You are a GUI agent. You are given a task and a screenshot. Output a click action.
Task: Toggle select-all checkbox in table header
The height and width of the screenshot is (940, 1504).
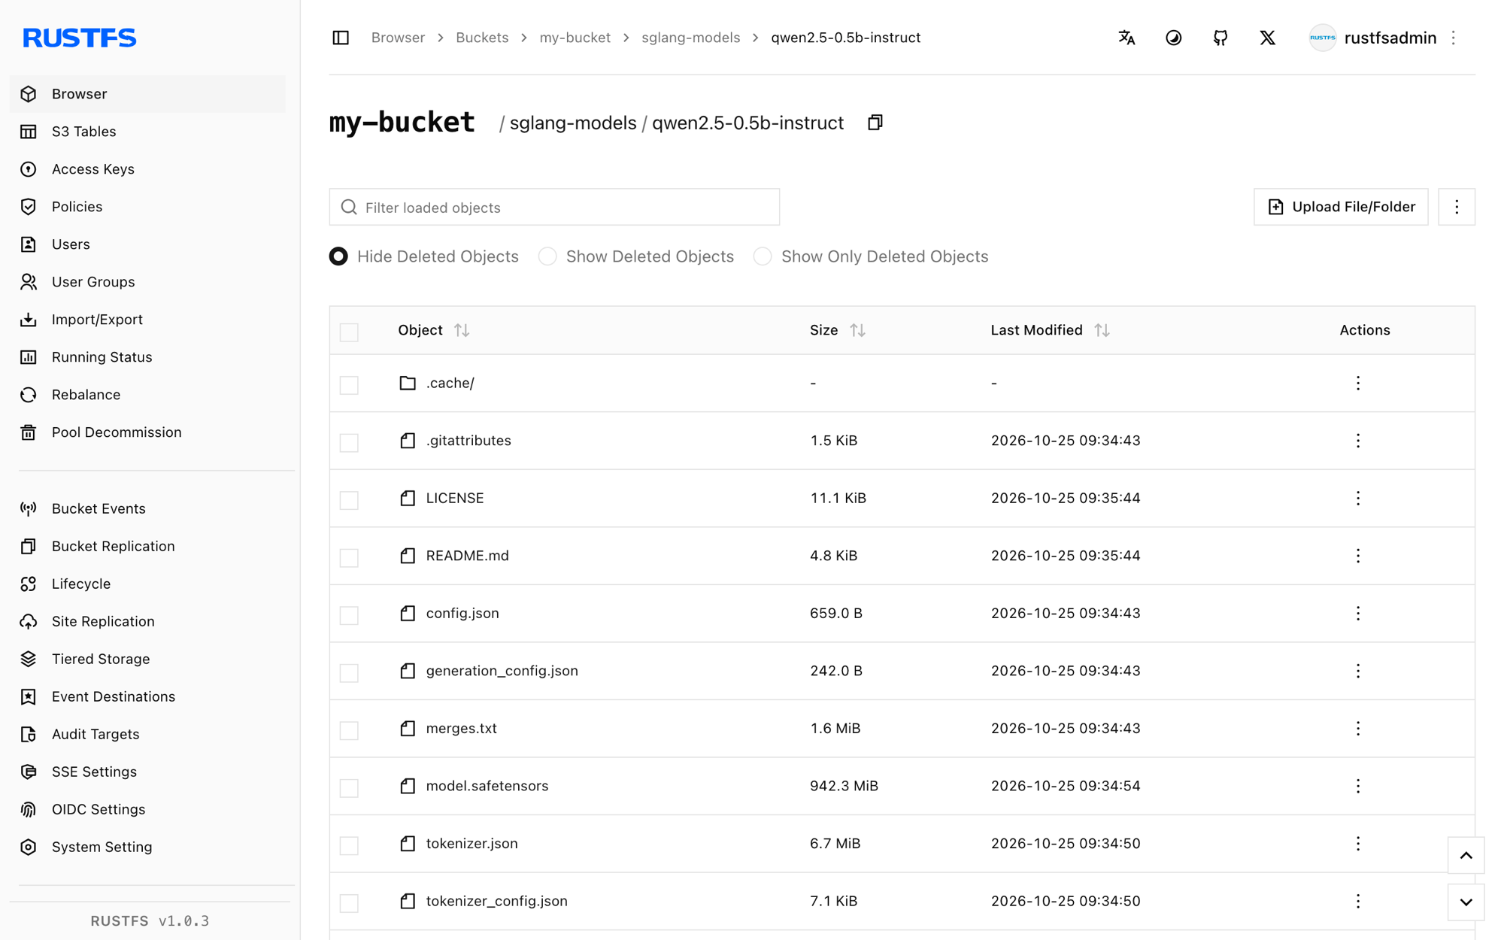tap(349, 332)
